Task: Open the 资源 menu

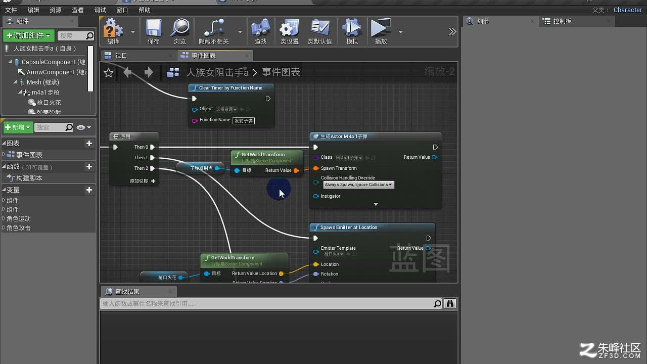Action: point(56,10)
